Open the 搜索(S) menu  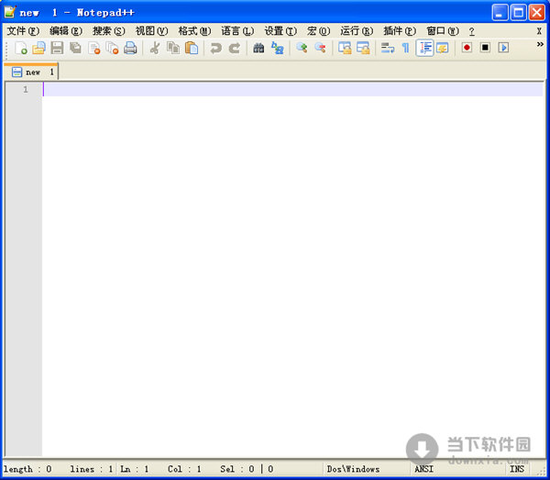(109, 31)
